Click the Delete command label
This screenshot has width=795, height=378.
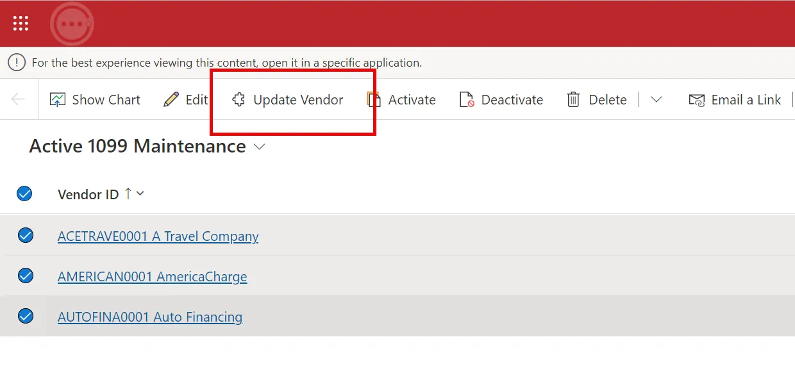point(608,100)
